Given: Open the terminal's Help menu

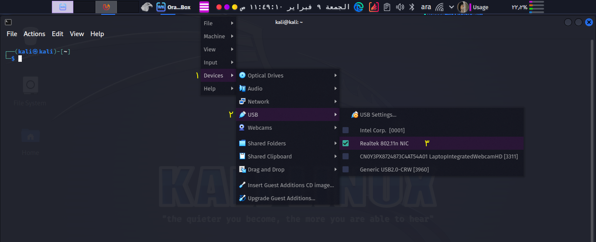Looking at the screenshot, I should click(x=97, y=34).
